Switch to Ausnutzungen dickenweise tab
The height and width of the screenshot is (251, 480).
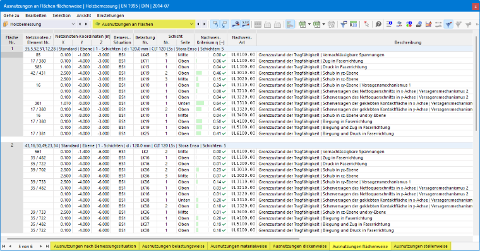tap(300, 246)
